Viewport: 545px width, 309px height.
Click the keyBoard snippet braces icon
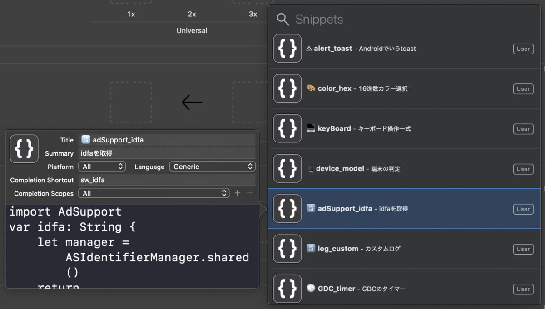coord(287,128)
